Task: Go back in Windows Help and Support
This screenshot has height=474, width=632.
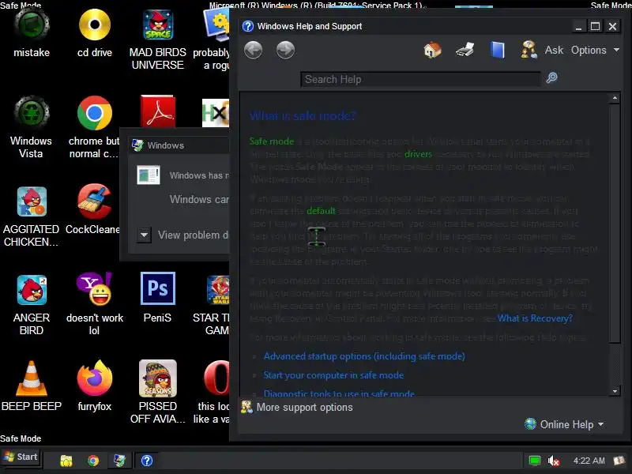Action: (x=253, y=51)
